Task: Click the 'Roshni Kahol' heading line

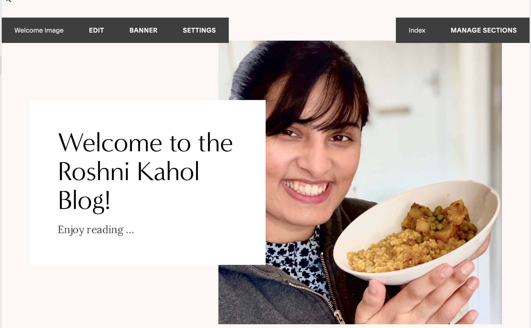Action: coord(129,171)
